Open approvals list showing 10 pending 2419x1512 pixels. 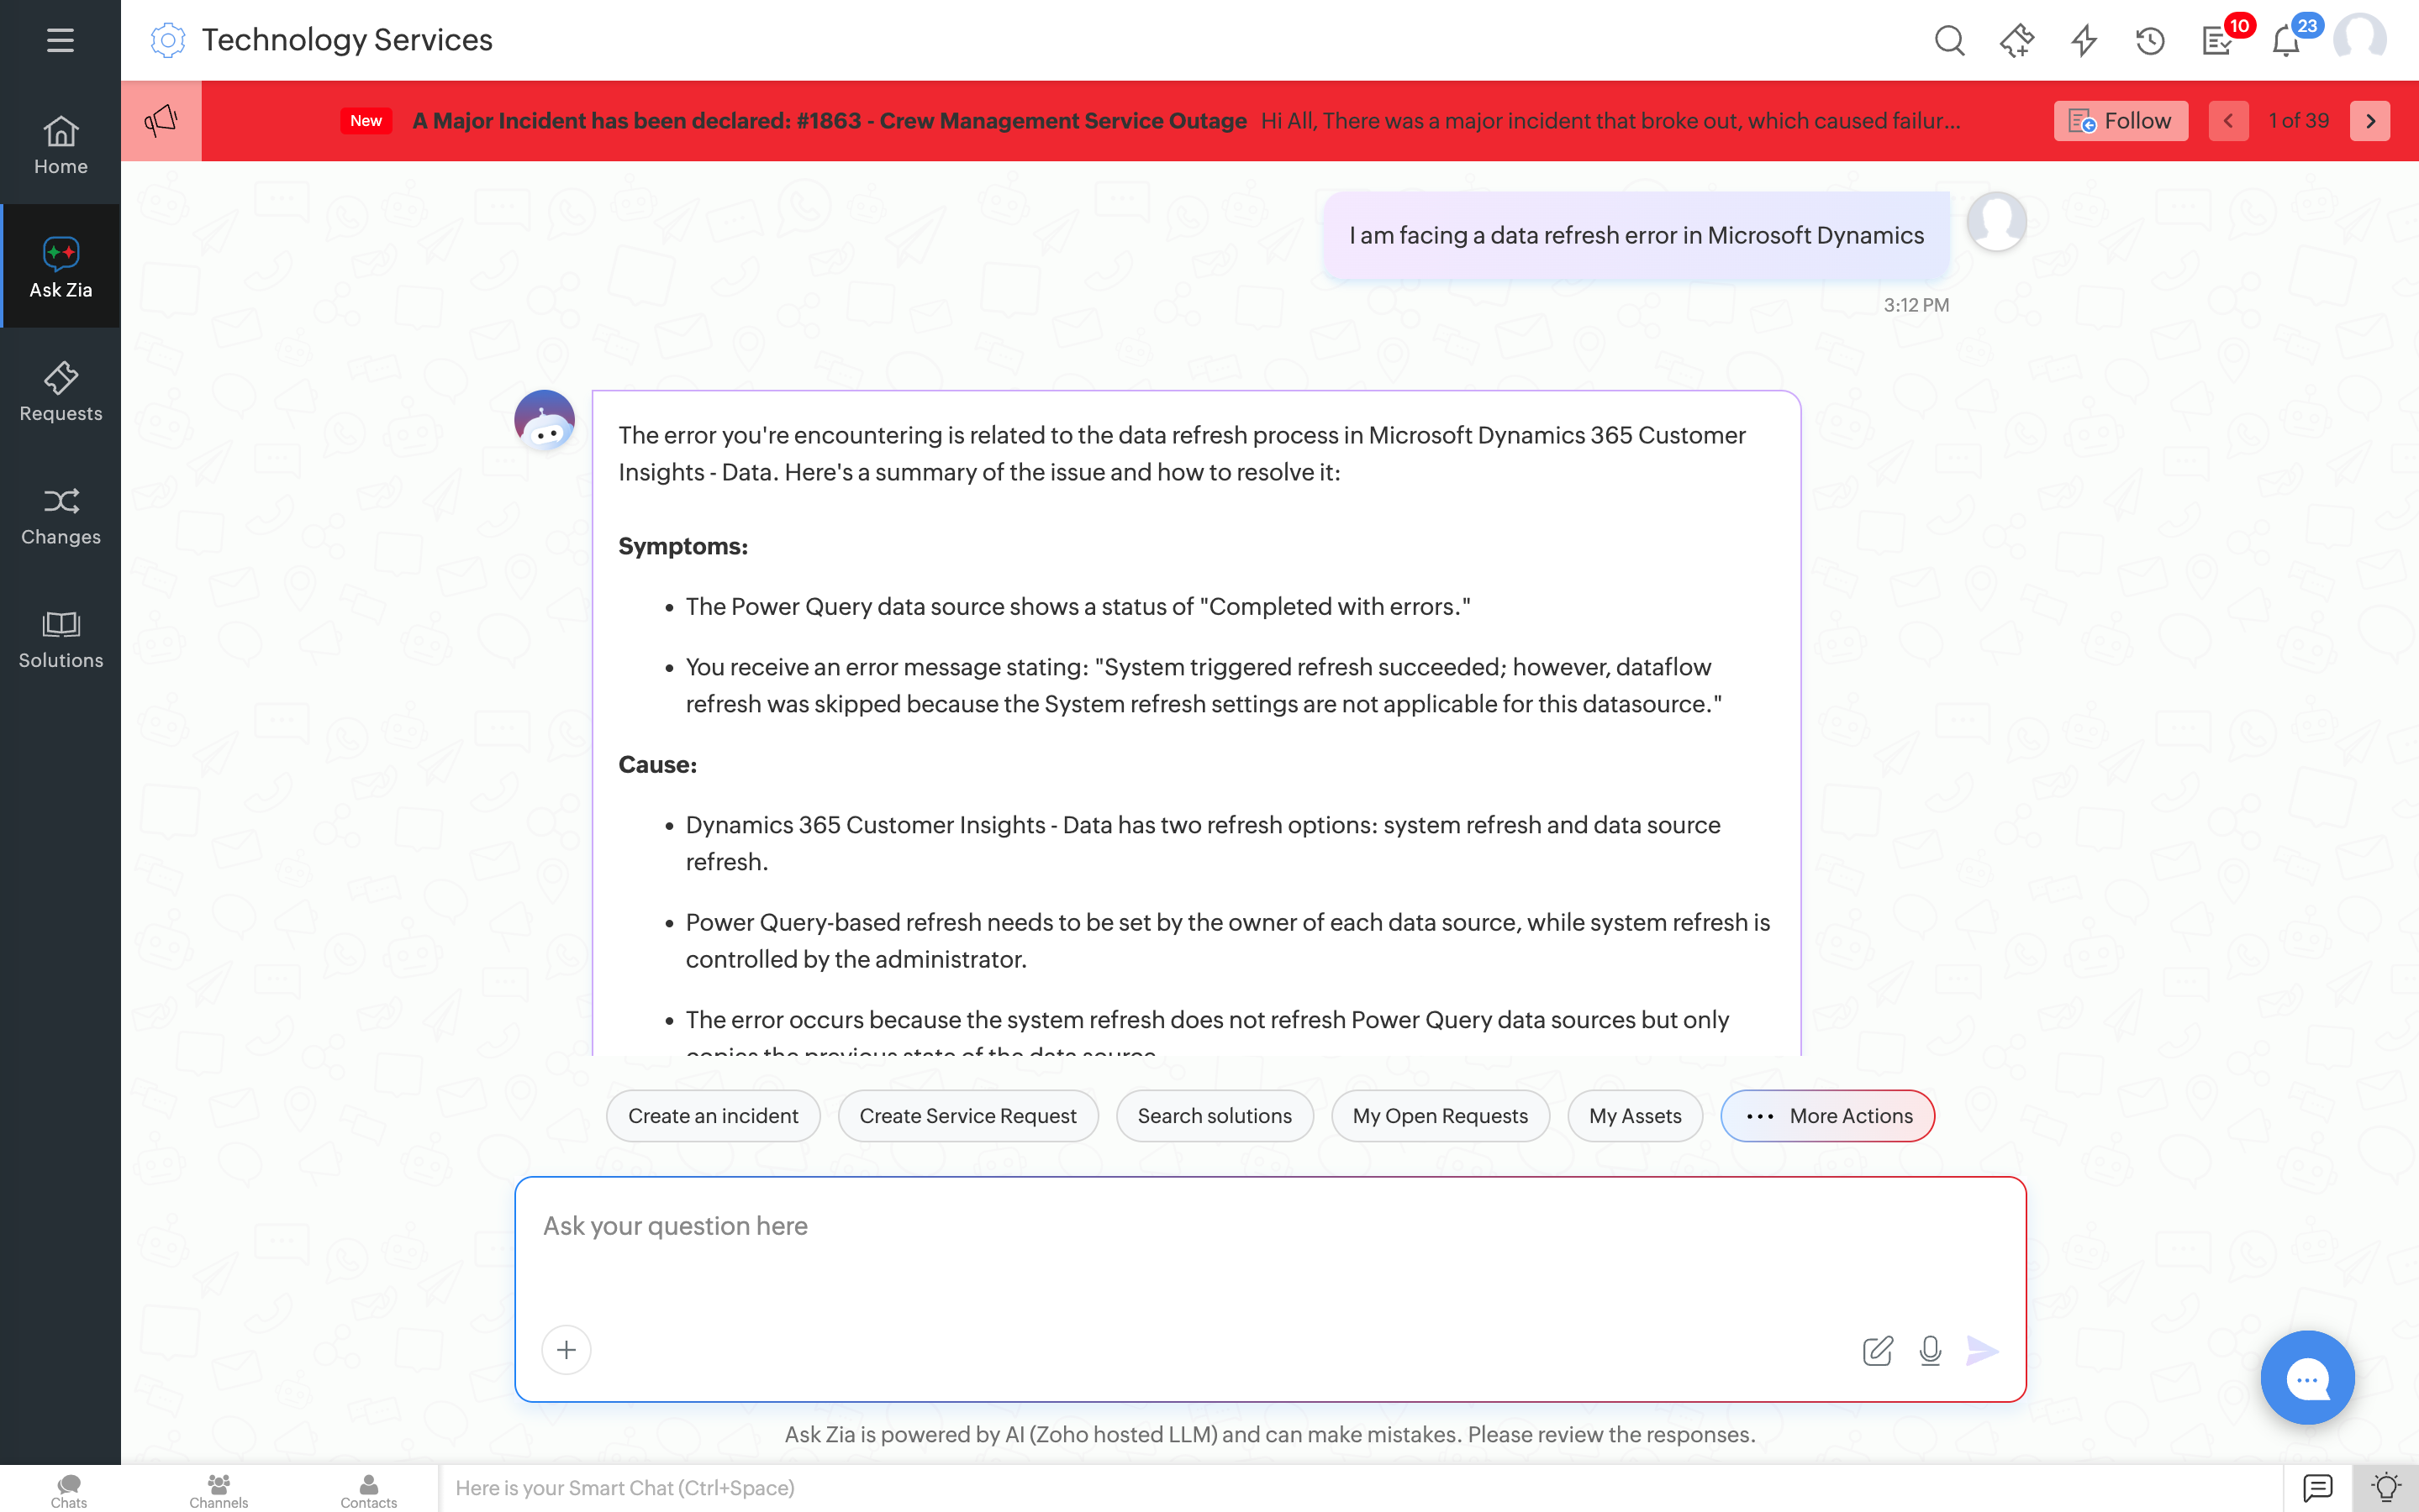tap(2217, 40)
